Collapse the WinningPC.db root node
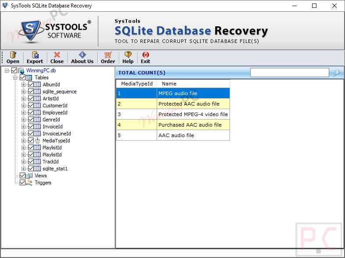The height and width of the screenshot is (258, 345). point(7,71)
